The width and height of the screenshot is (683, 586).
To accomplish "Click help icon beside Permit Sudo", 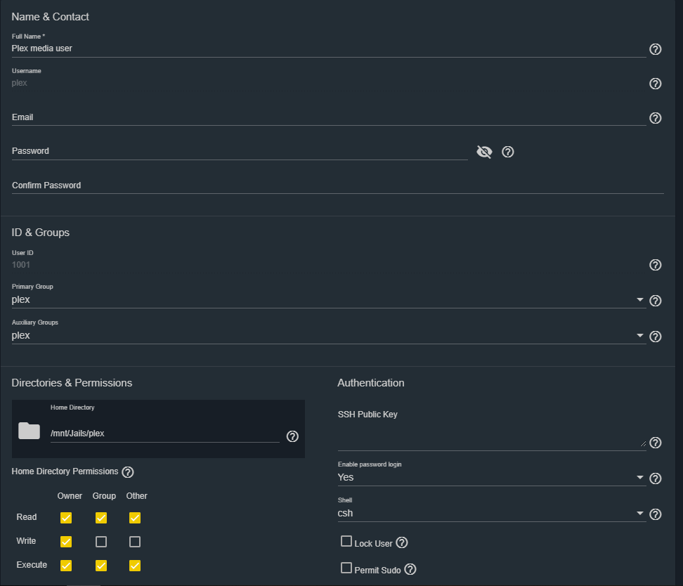I will (x=410, y=569).
